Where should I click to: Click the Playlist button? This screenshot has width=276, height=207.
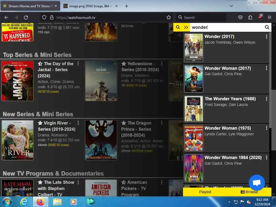[205, 192]
